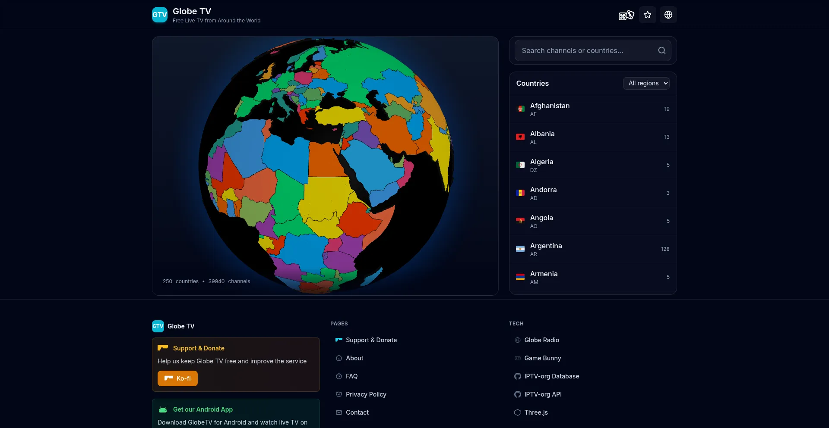
Task: Open favorites with the star icon
Action: pyautogui.click(x=647, y=15)
